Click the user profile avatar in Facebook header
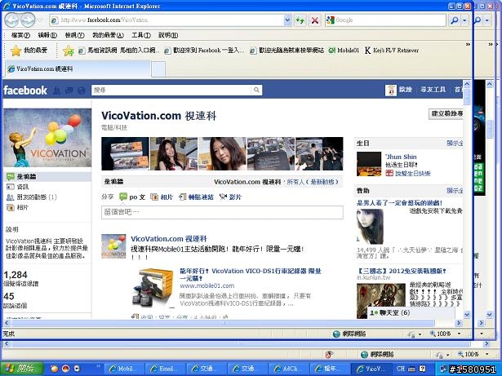 [391, 91]
